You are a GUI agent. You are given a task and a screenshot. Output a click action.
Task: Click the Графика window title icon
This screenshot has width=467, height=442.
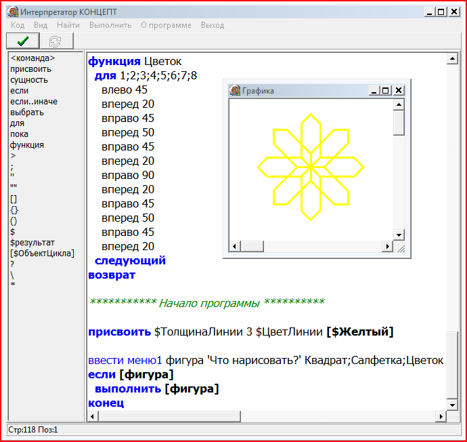tap(236, 90)
